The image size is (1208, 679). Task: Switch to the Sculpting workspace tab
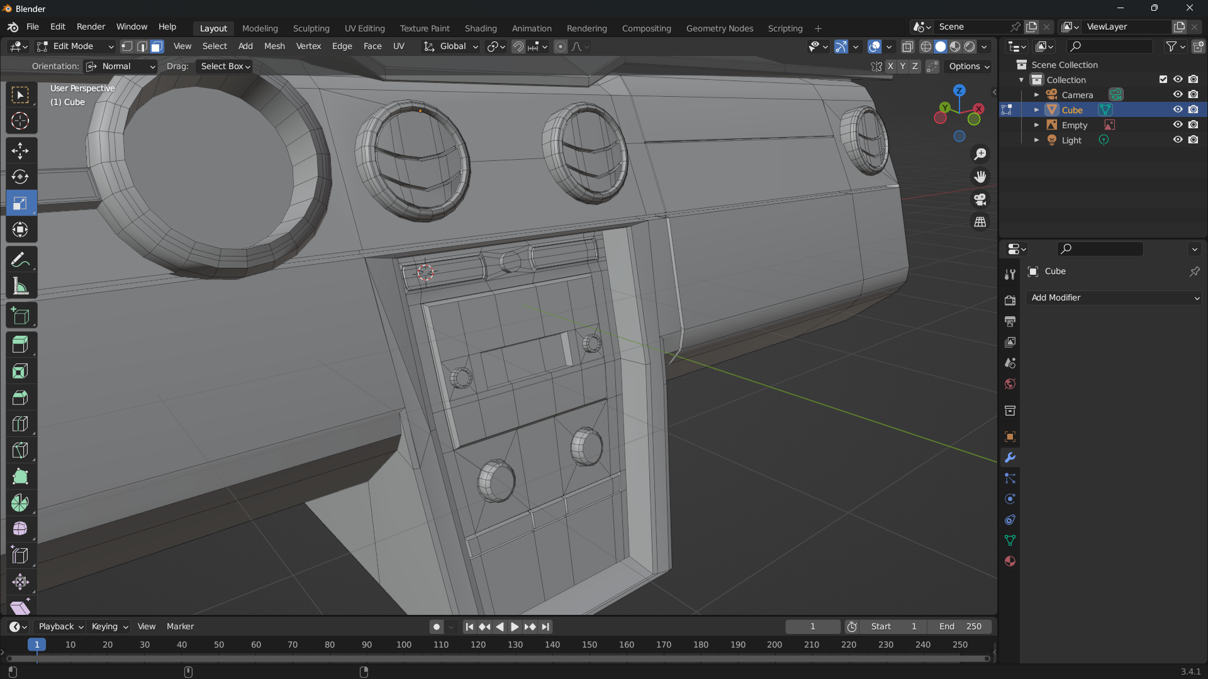point(311,28)
